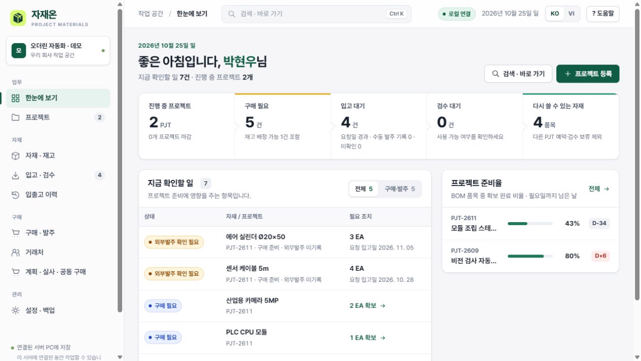641x361 pixels.
Task: Click the magnifier icon in top search bar
Action: tap(232, 14)
